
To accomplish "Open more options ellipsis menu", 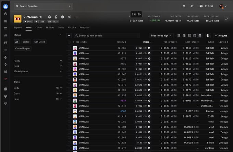I will point(76,17).
